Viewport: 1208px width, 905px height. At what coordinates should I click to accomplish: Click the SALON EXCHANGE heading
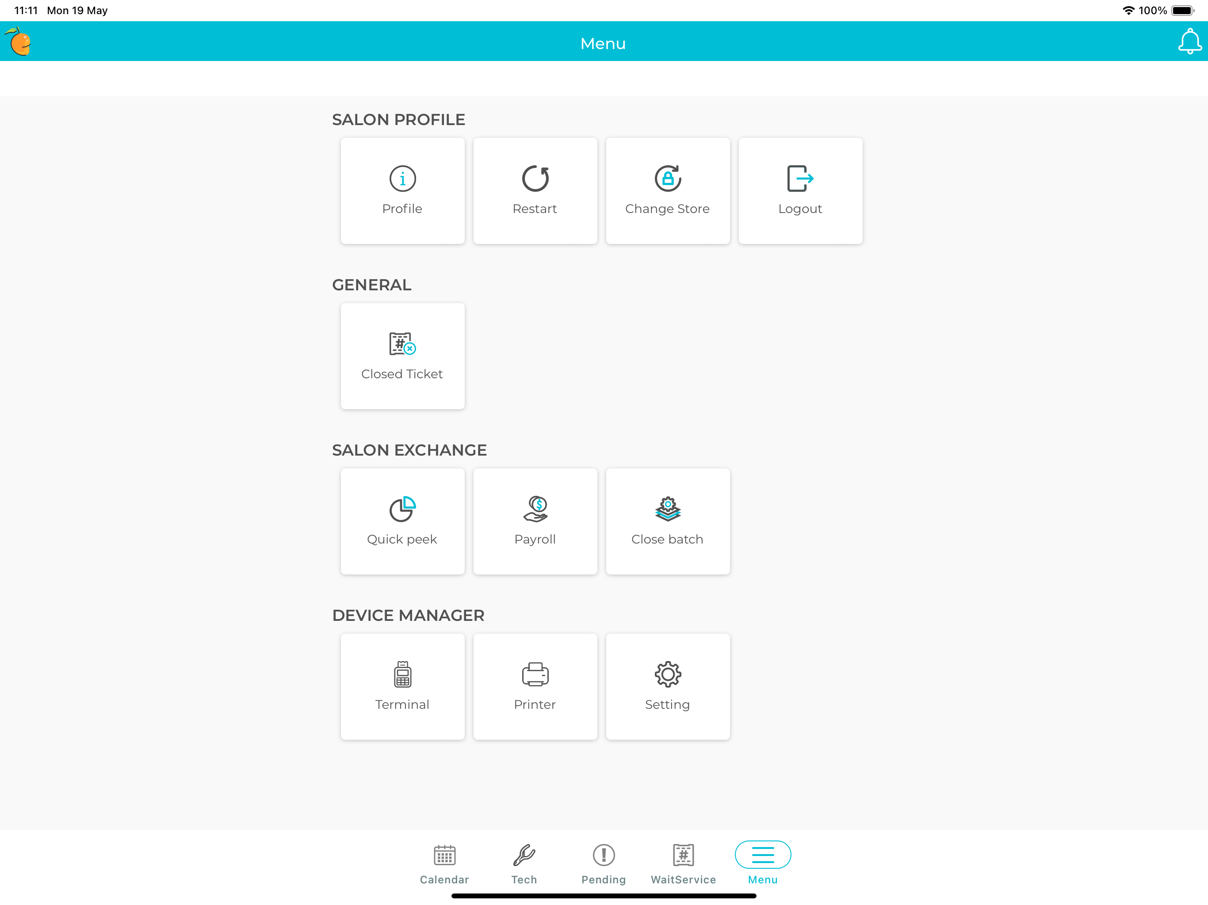point(409,450)
